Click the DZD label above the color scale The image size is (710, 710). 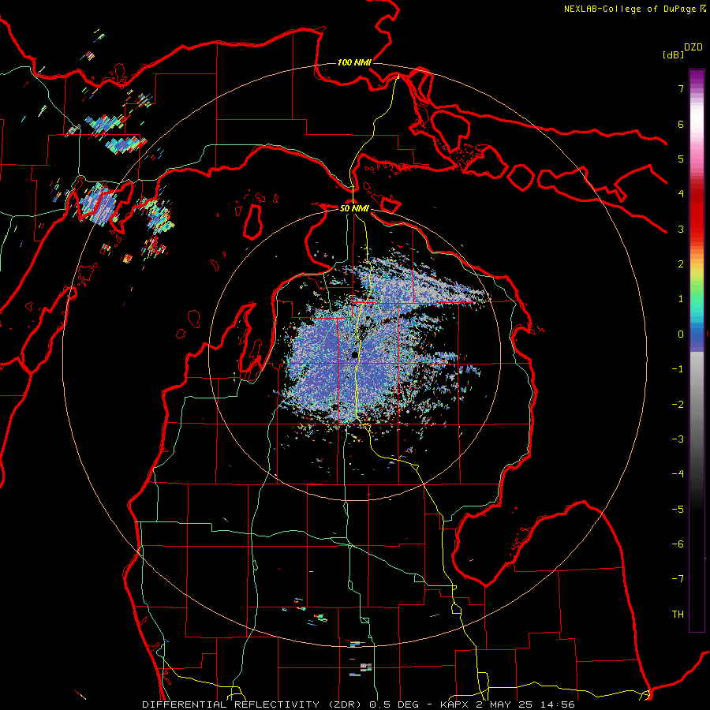(693, 47)
